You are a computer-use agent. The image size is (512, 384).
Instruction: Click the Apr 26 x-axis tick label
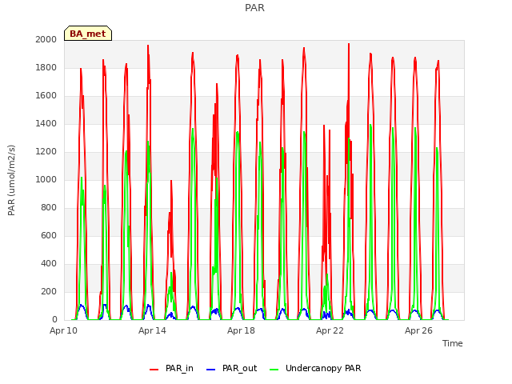(418, 330)
